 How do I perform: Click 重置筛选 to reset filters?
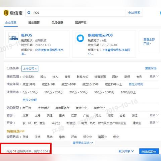tap(151, 68)
